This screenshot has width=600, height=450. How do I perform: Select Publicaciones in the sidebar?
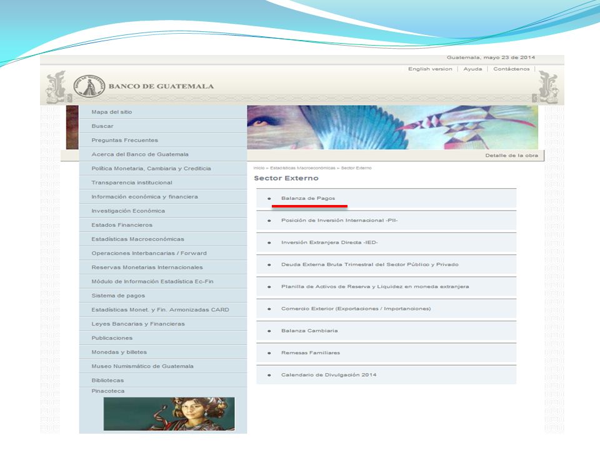(163, 339)
